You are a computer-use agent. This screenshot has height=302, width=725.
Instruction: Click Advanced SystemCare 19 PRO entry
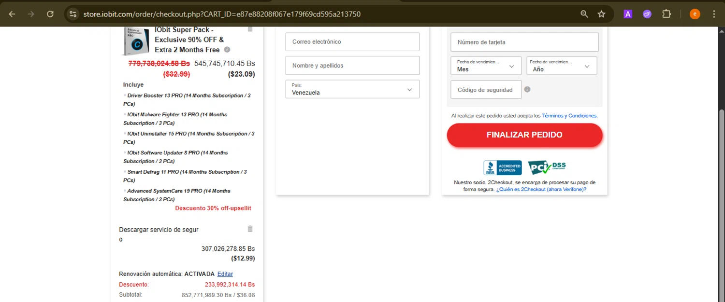tap(177, 195)
